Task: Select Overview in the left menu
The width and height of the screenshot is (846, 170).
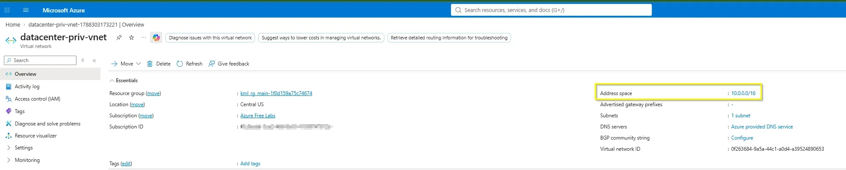Action: [50, 74]
